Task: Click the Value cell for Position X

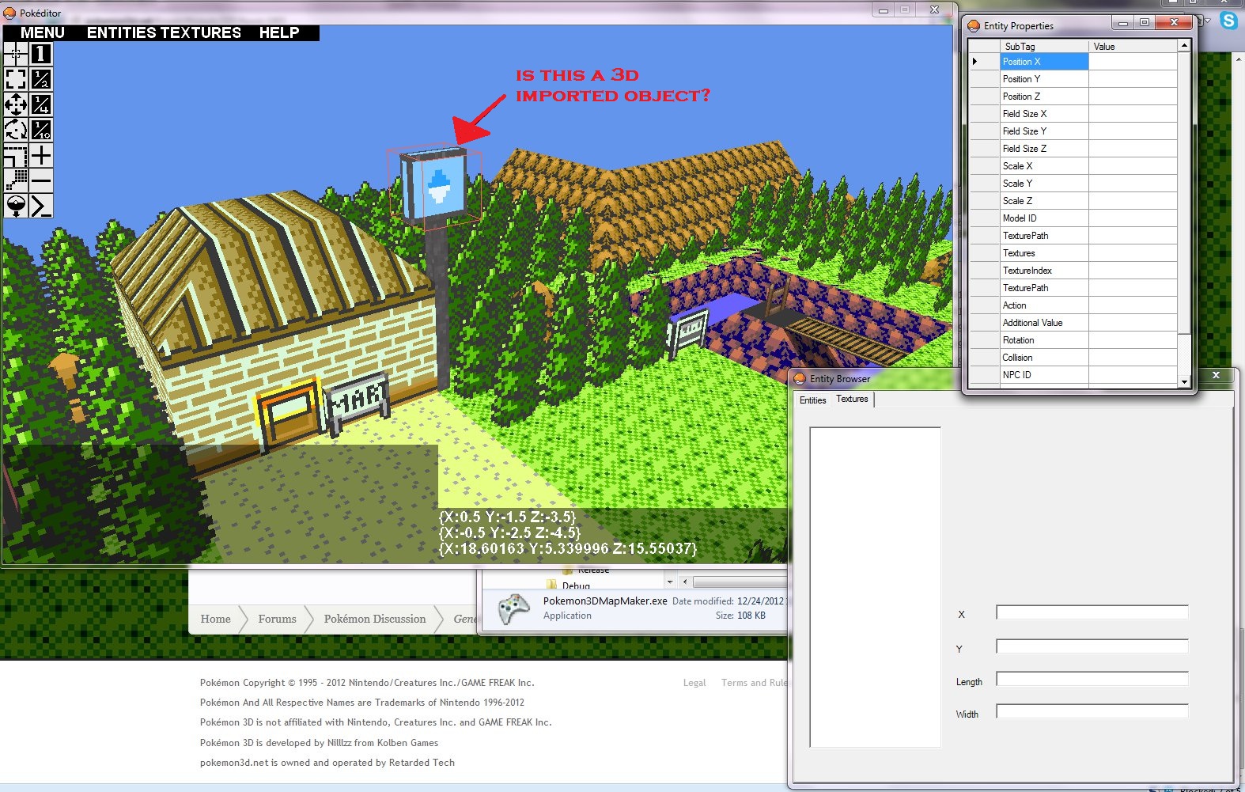Action: [x=1133, y=62]
